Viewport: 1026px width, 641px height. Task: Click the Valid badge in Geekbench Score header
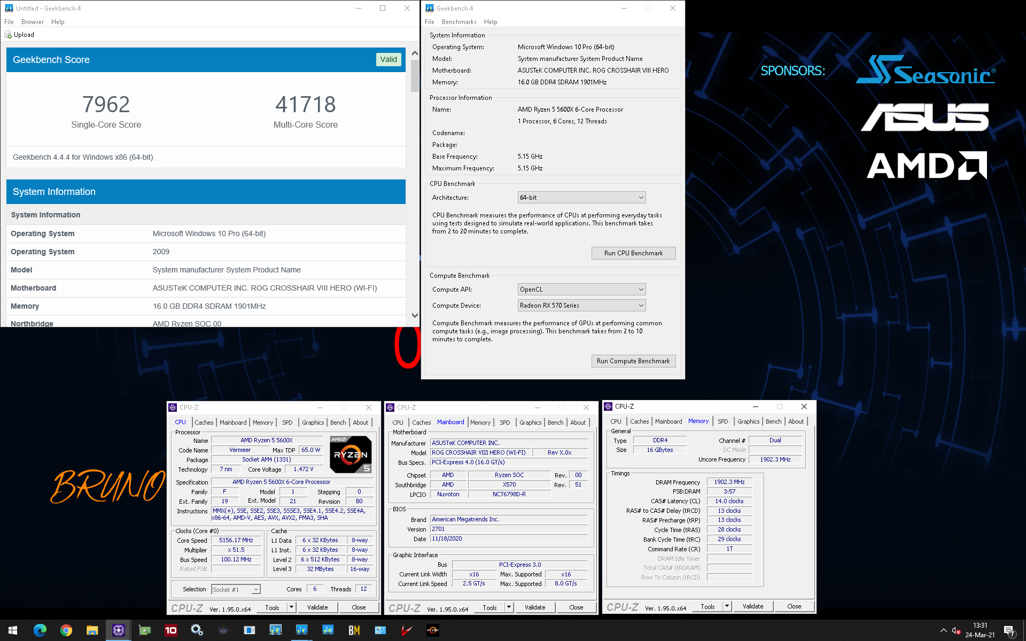point(388,59)
